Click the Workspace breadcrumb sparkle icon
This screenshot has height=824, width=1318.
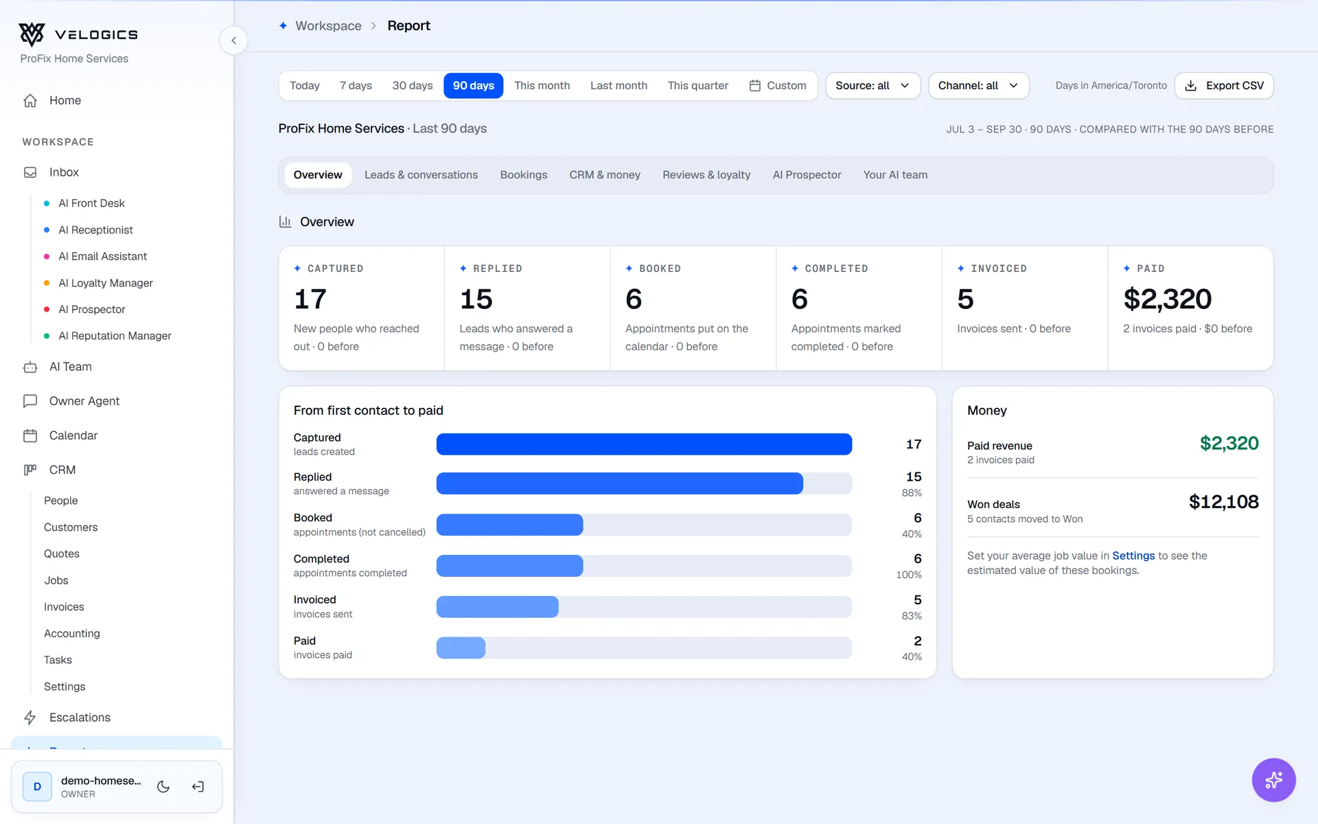tap(283, 25)
